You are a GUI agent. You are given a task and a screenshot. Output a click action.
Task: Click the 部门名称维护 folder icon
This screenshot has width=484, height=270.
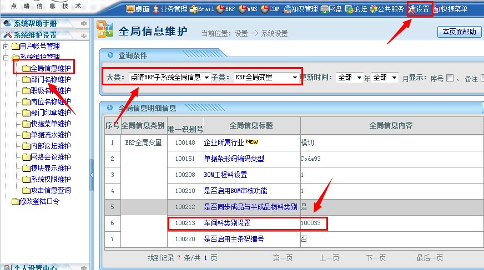coord(26,80)
